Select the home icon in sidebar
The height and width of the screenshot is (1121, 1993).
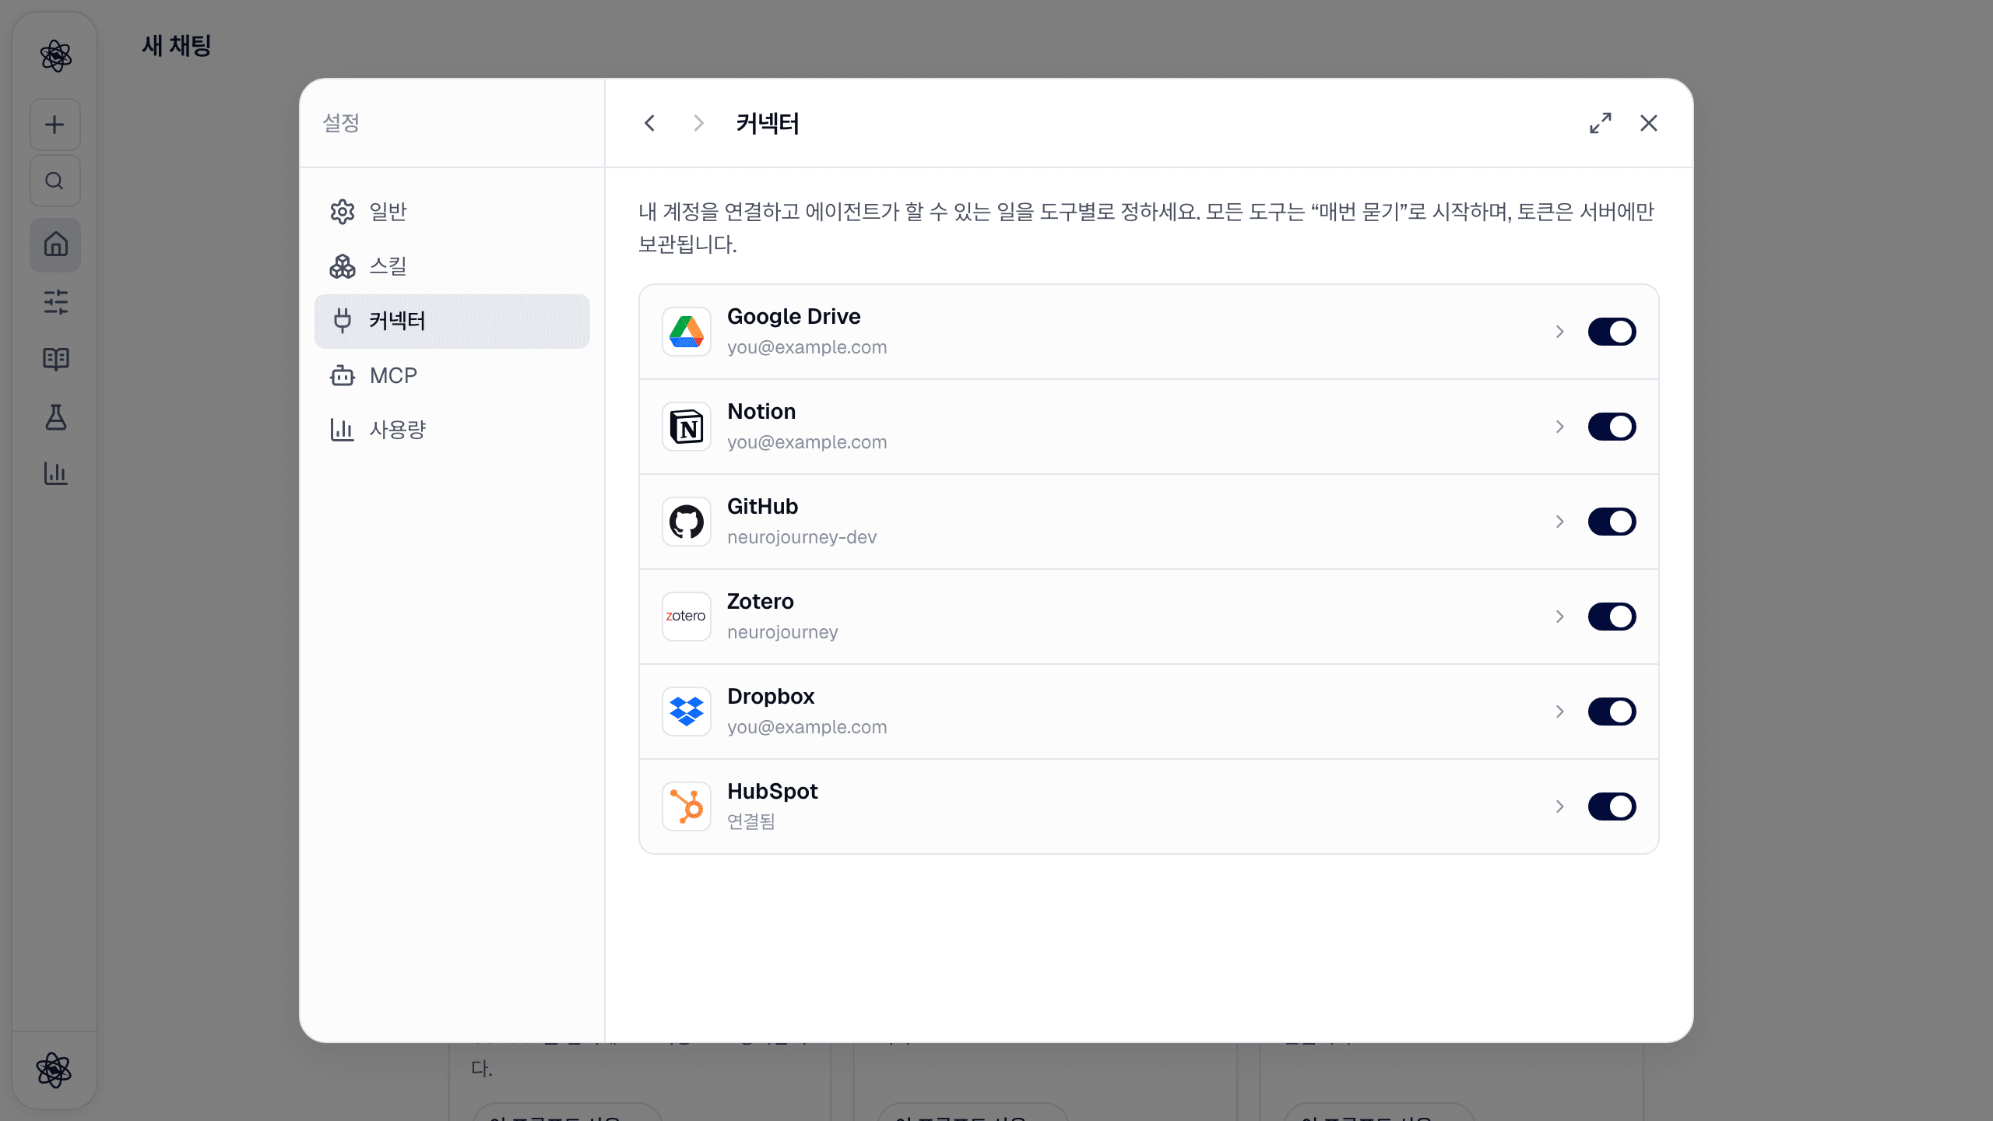(x=54, y=244)
